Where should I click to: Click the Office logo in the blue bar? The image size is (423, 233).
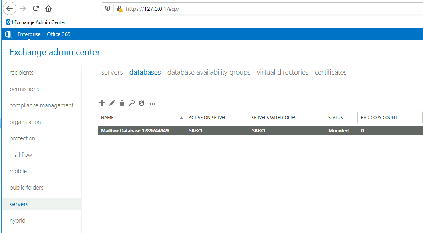click(x=8, y=34)
